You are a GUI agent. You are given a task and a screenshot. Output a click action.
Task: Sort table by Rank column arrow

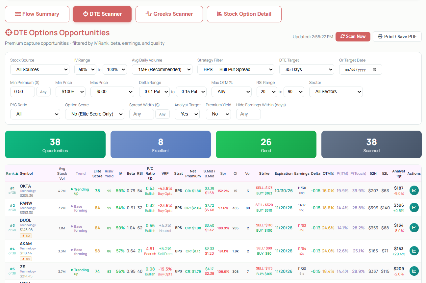(x=17, y=173)
